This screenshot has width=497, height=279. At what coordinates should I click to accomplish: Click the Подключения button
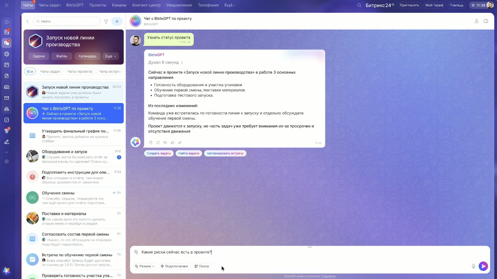click(174, 266)
